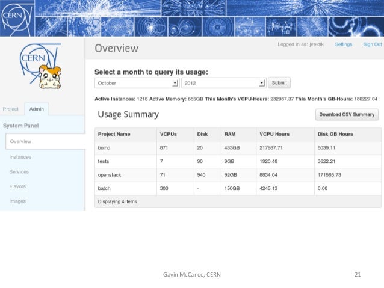The width and height of the screenshot is (384, 288).
Task: Open the month dropdown showing October
Action: (x=136, y=83)
